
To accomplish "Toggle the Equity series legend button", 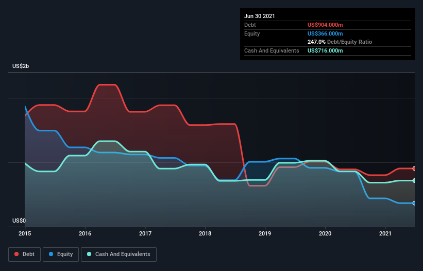I will 61,255.
